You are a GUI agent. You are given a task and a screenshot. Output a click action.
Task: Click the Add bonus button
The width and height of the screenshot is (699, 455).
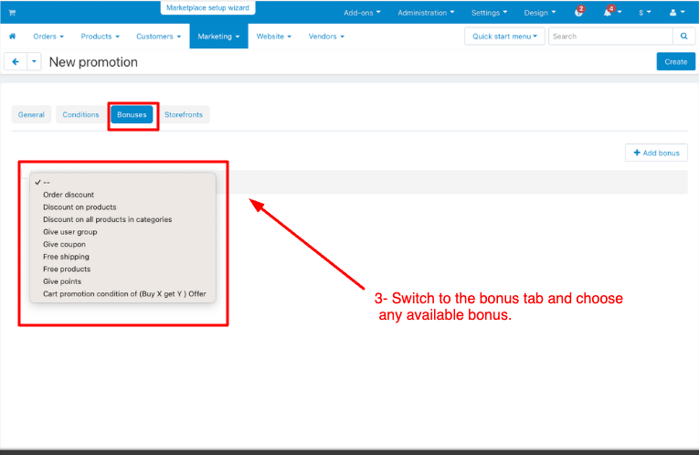pos(656,153)
